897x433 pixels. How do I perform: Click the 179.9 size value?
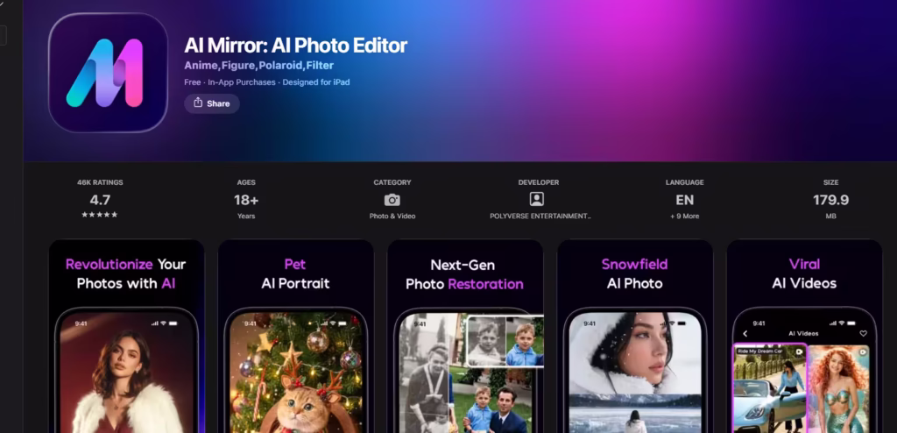coord(830,200)
